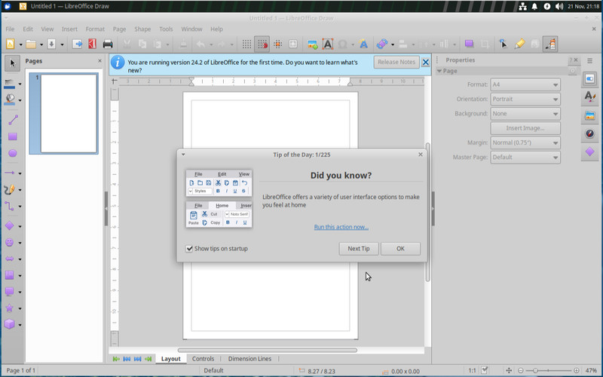Screen dimensions: 603x377
Task: Open the notifications bell icon
Action: 534,6
